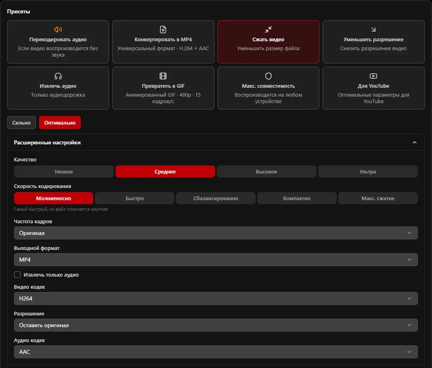Click the film strip icon on Превратить в GIF
Screen dimensions: 432x368
tap(163, 76)
